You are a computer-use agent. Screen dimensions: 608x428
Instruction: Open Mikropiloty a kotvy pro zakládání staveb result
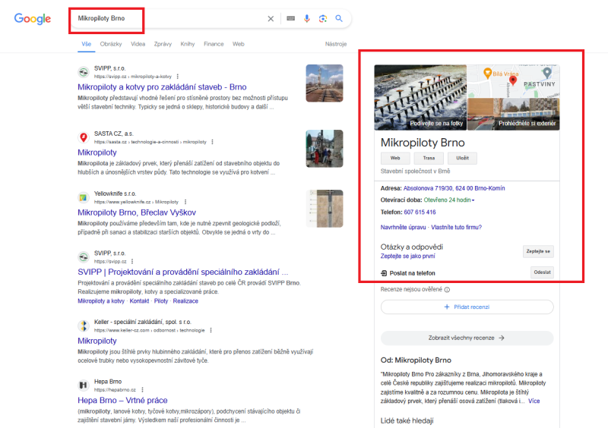[162, 87]
